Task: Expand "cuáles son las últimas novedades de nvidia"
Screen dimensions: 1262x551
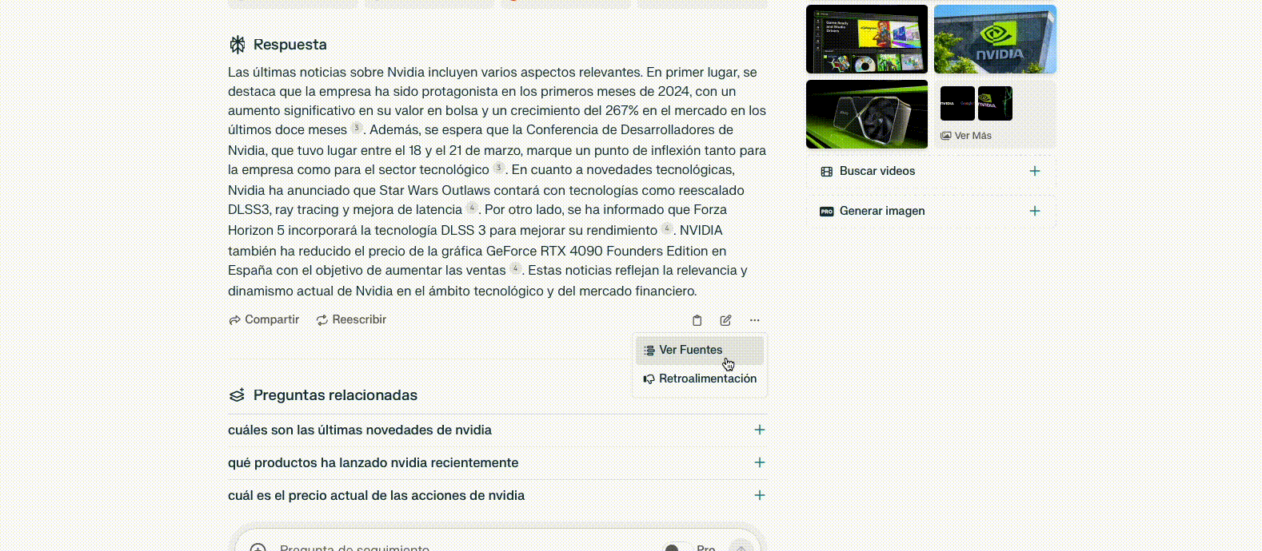Action: pyautogui.click(x=497, y=430)
